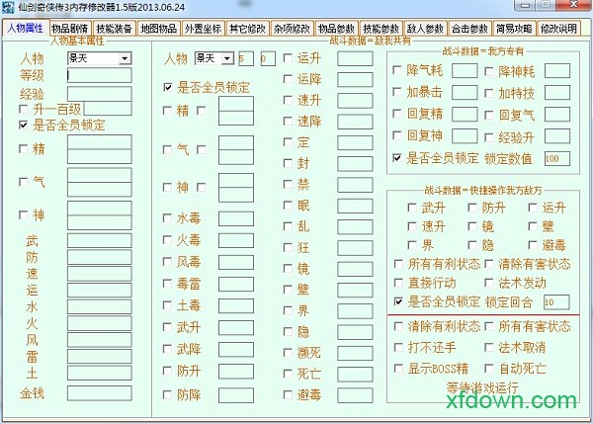Screen dimensions: 593x424
Task: Check the 回复精 checkbox
Action: tap(397, 114)
